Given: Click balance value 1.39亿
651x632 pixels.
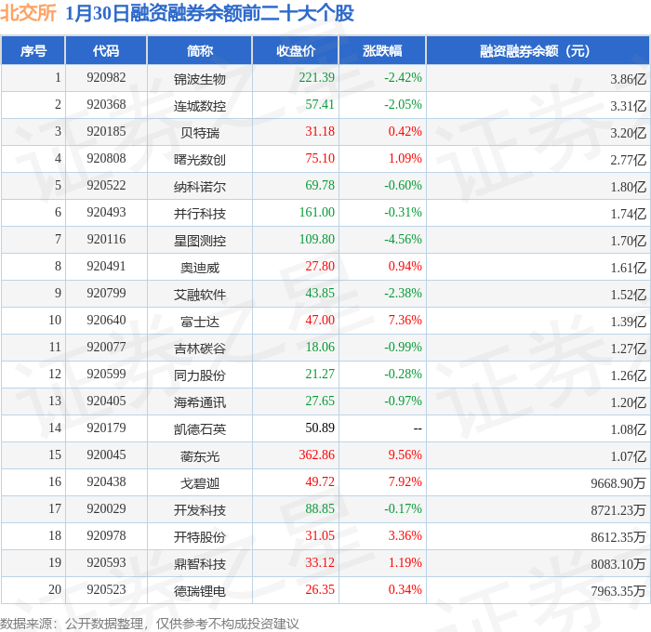Looking at the screenshot, I should point(628,322).
